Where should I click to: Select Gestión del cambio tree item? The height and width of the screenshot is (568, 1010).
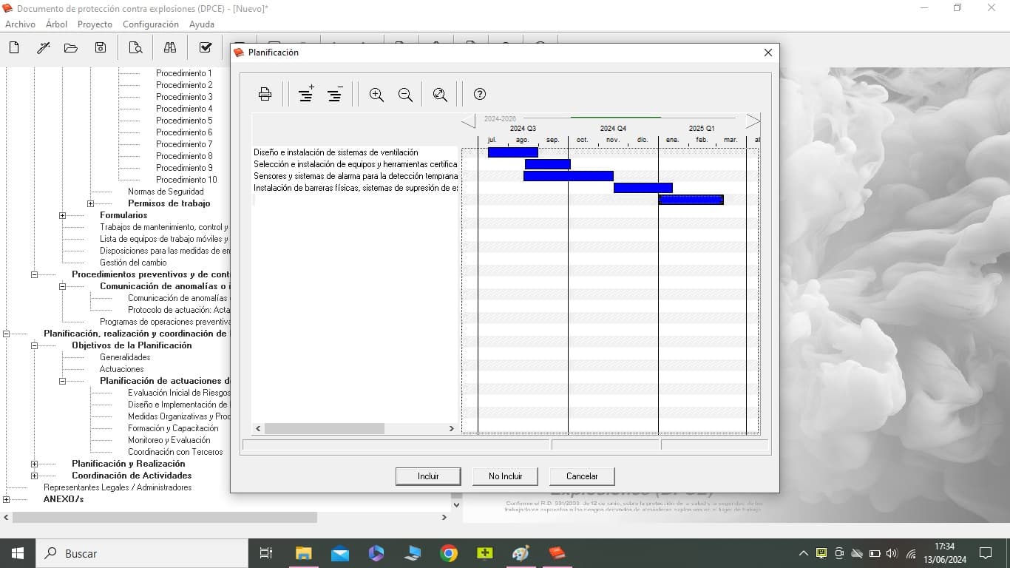pyautogui.click(x=133, y=263)
